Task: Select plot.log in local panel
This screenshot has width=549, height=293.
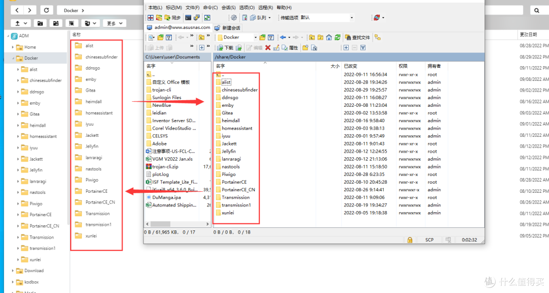Action: point(160,174)
